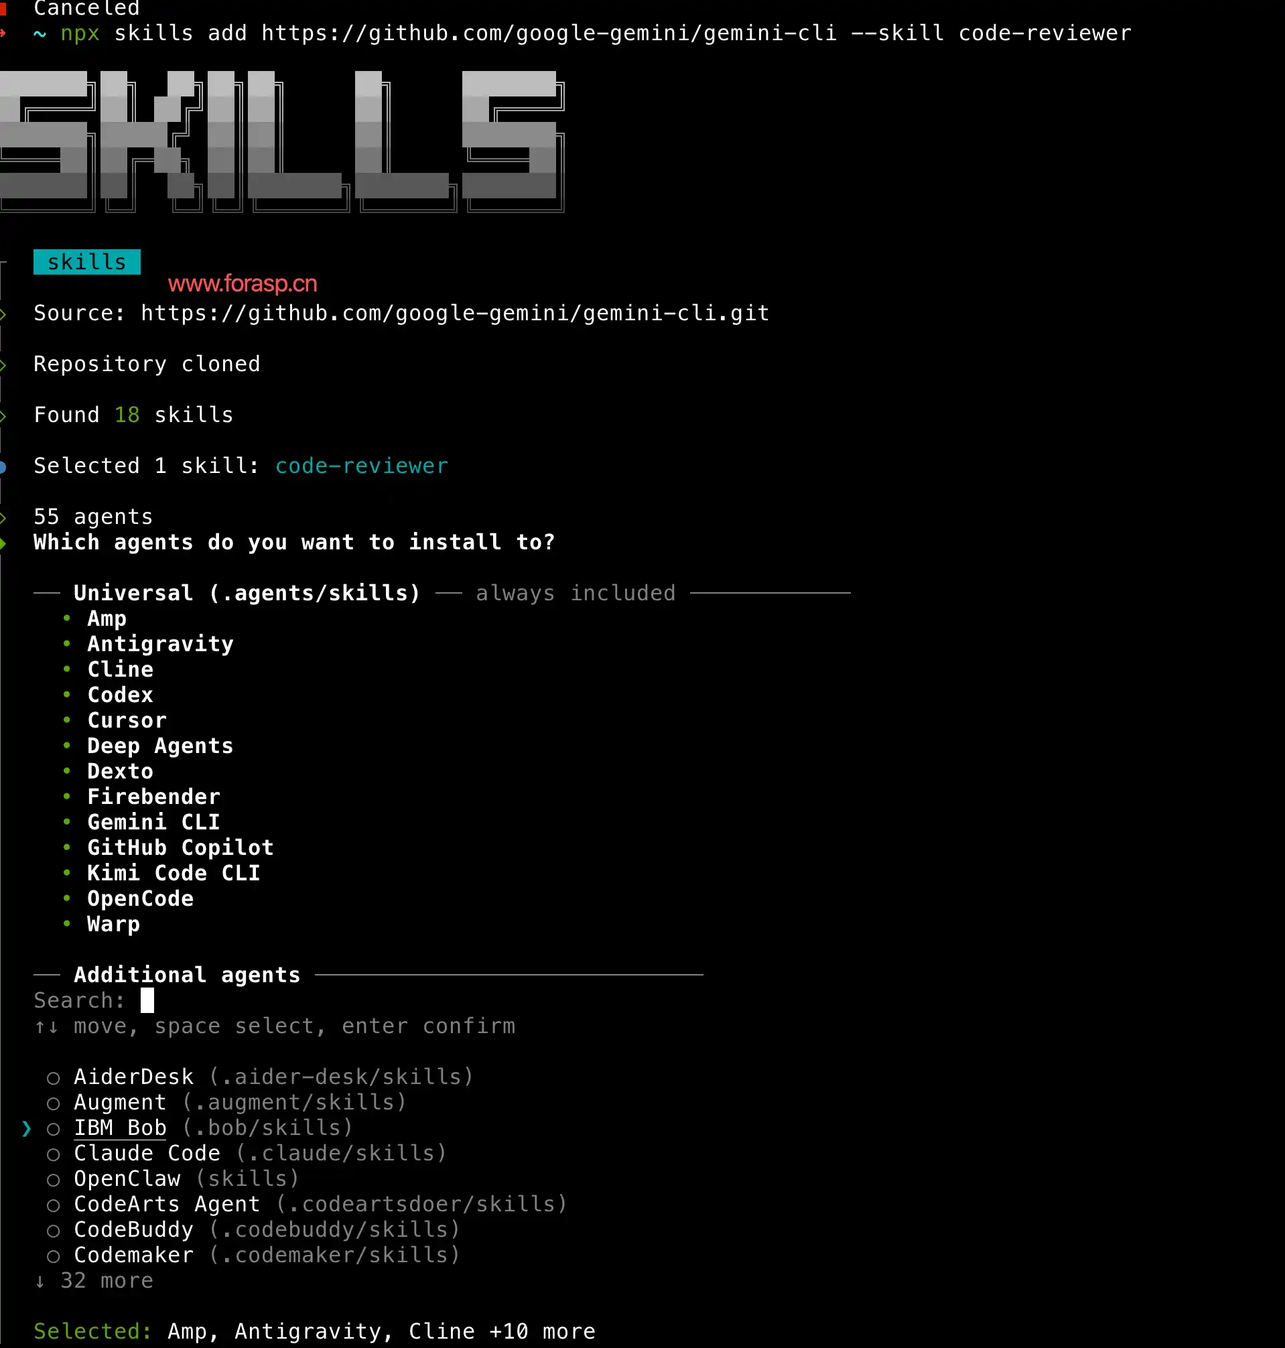Click the down arrow next to 32 more
The height and width of the screenshot is (1348, 1285).
pos(40,1281)
